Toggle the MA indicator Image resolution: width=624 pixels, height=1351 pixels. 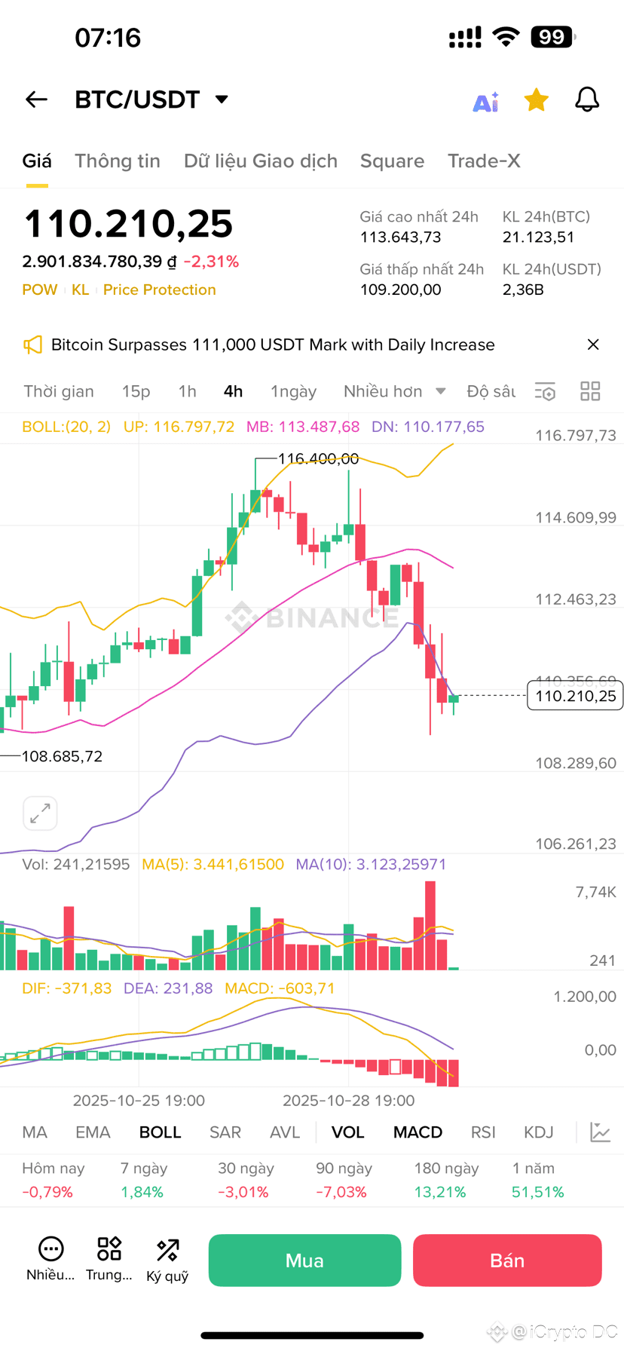pyautogui.click(x=35, y=1132)
